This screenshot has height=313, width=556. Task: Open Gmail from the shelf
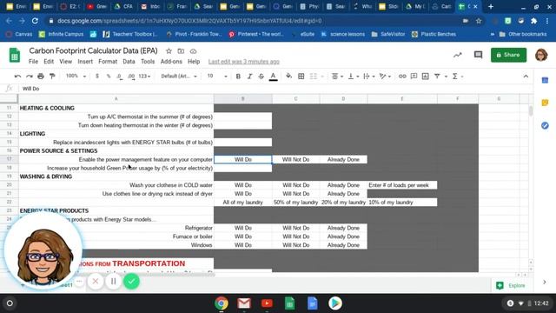244,303
